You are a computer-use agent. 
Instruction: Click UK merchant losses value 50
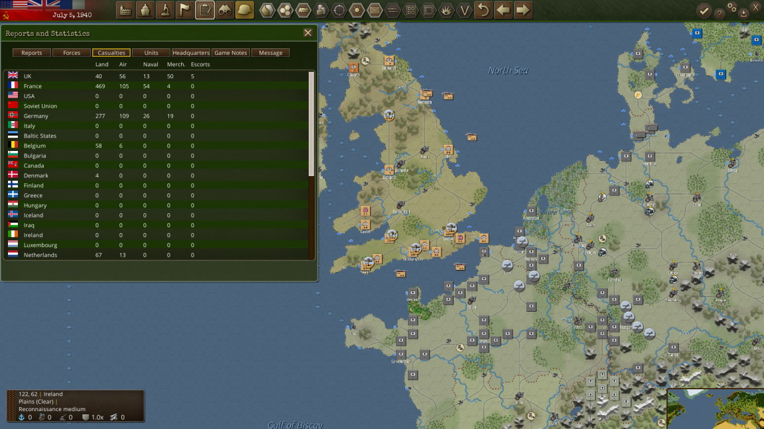point(170,76)
